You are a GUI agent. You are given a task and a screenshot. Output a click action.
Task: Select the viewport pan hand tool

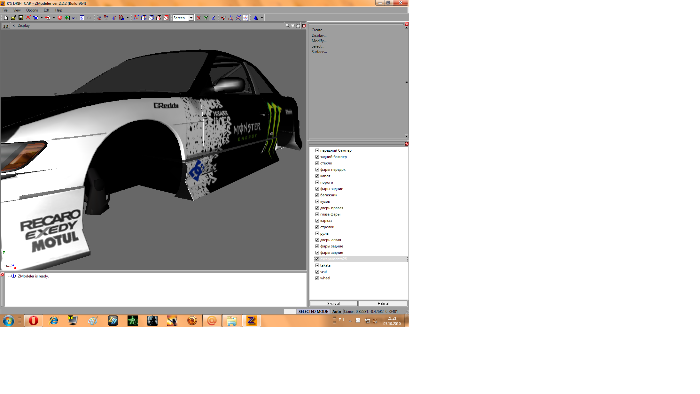[292, 26]
